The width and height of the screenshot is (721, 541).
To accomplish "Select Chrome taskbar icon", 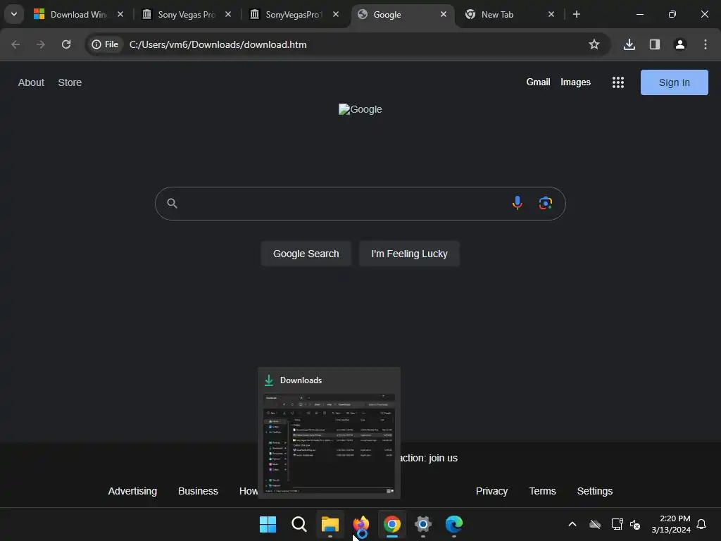I will coord(392,524).
